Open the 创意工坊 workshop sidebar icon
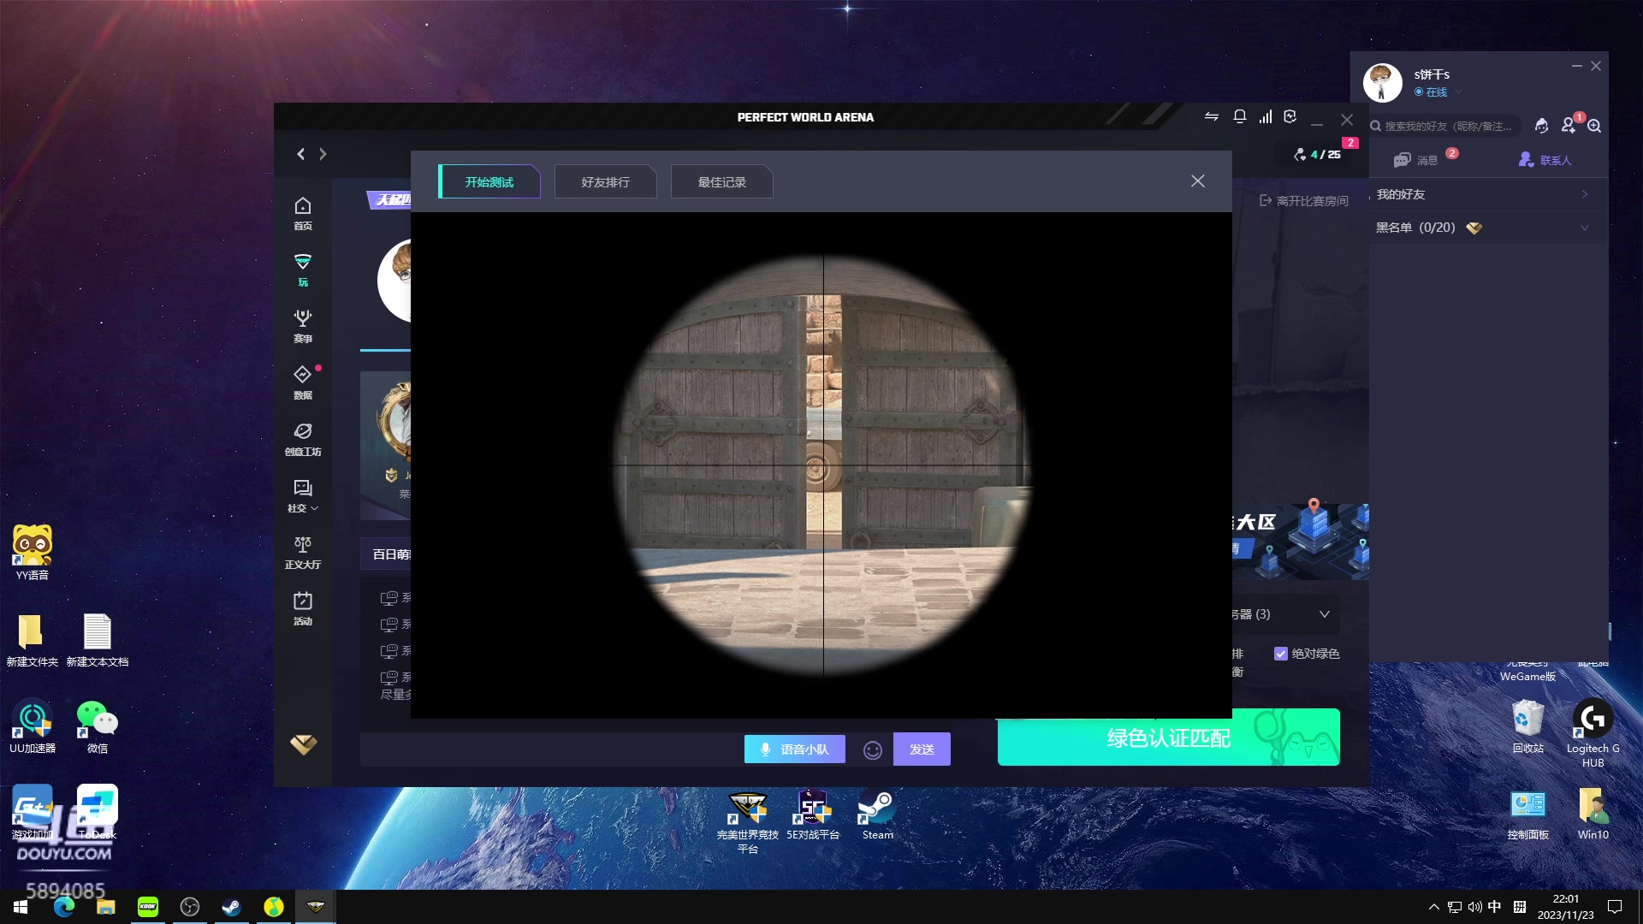The height and width of the screenshot is (924, 1643). (x=303, y=439)
